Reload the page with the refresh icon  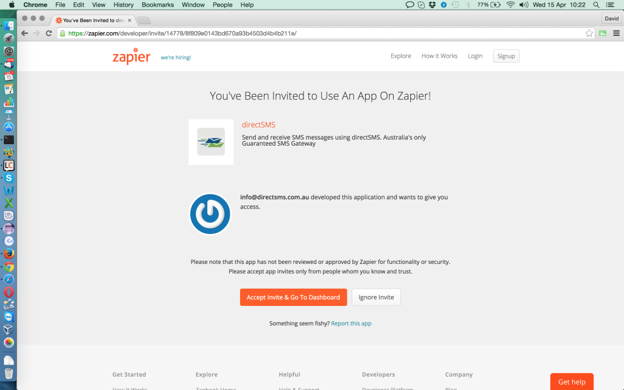click(49, 33)
